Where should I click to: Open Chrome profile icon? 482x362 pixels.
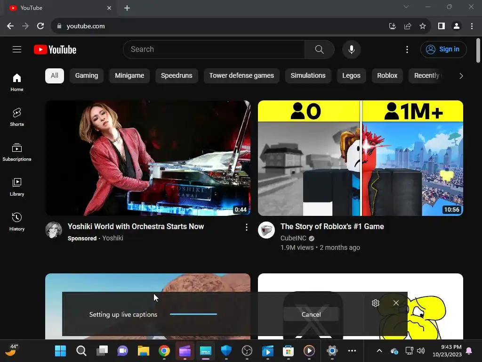457,26
